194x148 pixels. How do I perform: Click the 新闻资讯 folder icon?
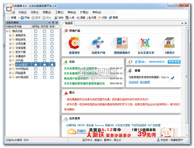pyautogui.click(x=13, y=35)
